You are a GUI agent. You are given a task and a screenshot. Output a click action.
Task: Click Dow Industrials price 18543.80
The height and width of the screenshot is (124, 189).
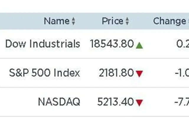point(112,44)
